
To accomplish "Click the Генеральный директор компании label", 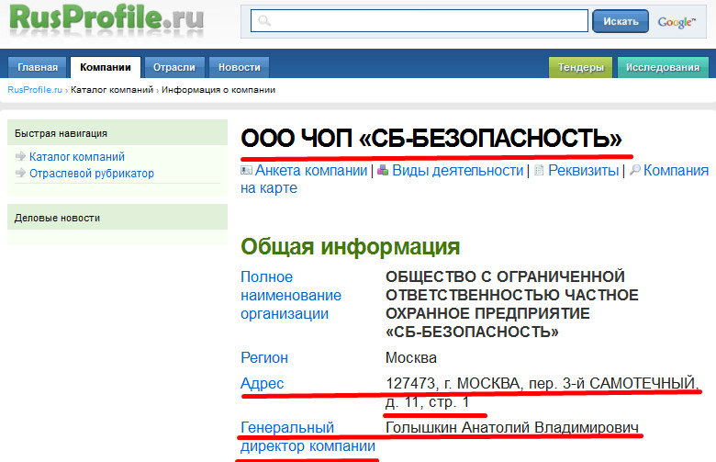I will point(308,436).
